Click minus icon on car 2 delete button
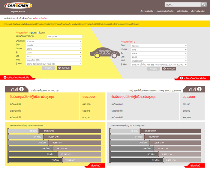Image resolution: width=210 pixels, height=170 pixels. [x=164, y=69]
